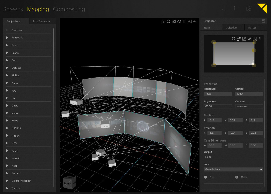Switch to the Compositing workspace
Viewport: 271px width, 194px height.
[69, 9]
